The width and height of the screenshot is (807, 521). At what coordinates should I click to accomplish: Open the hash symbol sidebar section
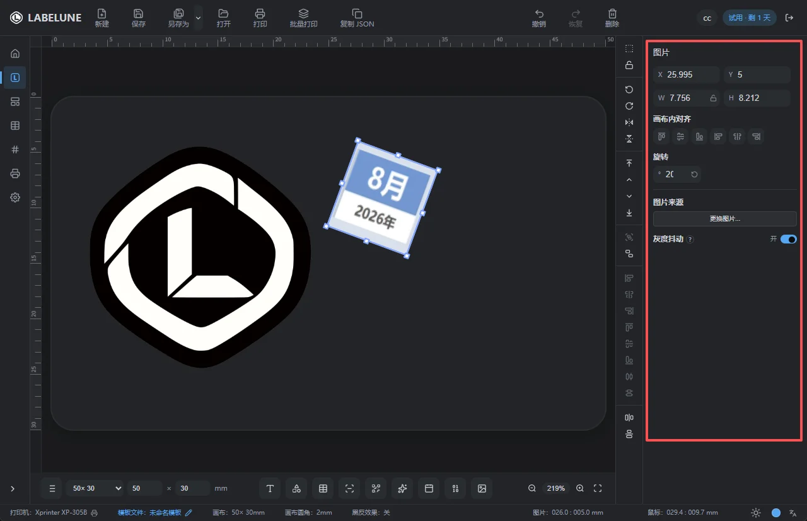[15, 149]
